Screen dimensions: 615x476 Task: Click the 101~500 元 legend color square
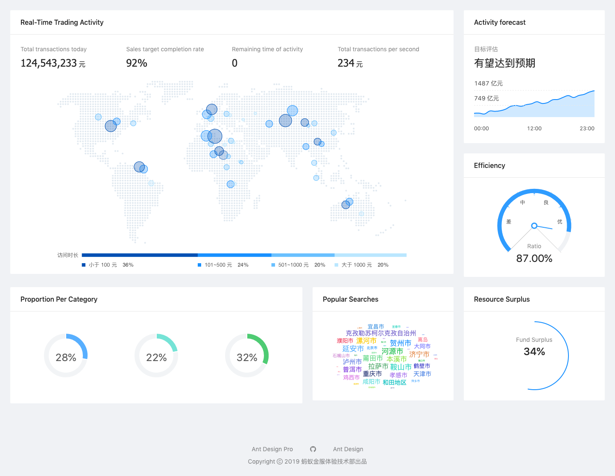199,265
